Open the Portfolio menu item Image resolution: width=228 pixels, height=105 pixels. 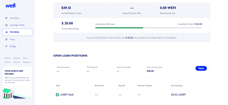tap(17, 32)
